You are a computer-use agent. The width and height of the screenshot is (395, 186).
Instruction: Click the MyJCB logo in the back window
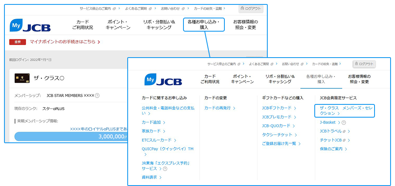tap(30, 25)
